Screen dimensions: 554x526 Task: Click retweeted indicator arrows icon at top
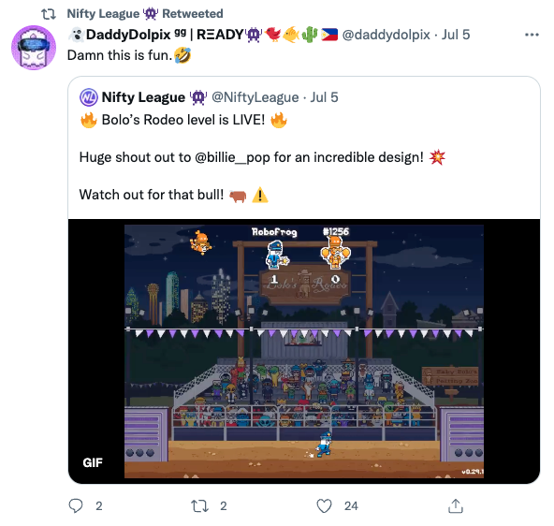49,14
